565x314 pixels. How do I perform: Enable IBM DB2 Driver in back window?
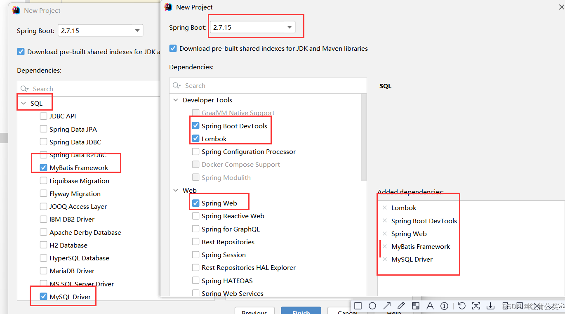43,219
